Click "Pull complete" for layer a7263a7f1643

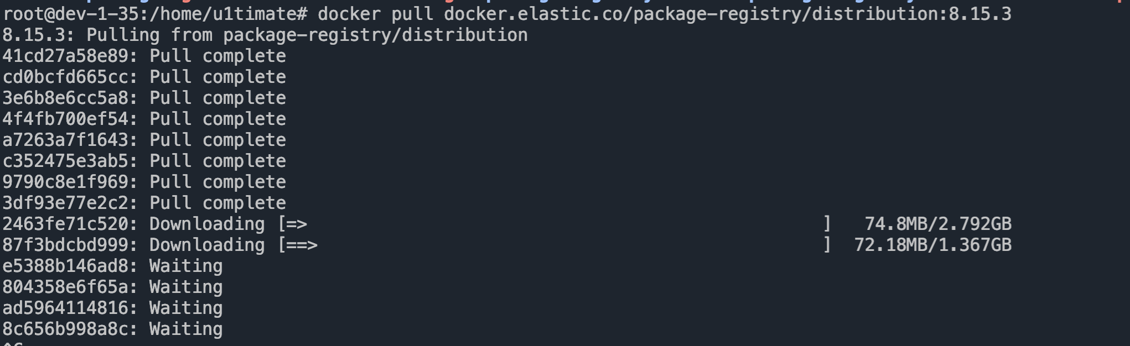[x=217, y=140]
